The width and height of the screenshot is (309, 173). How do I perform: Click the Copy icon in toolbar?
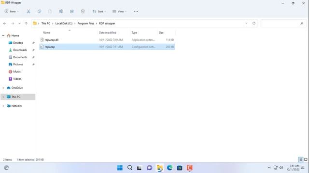tap(39, 12)
